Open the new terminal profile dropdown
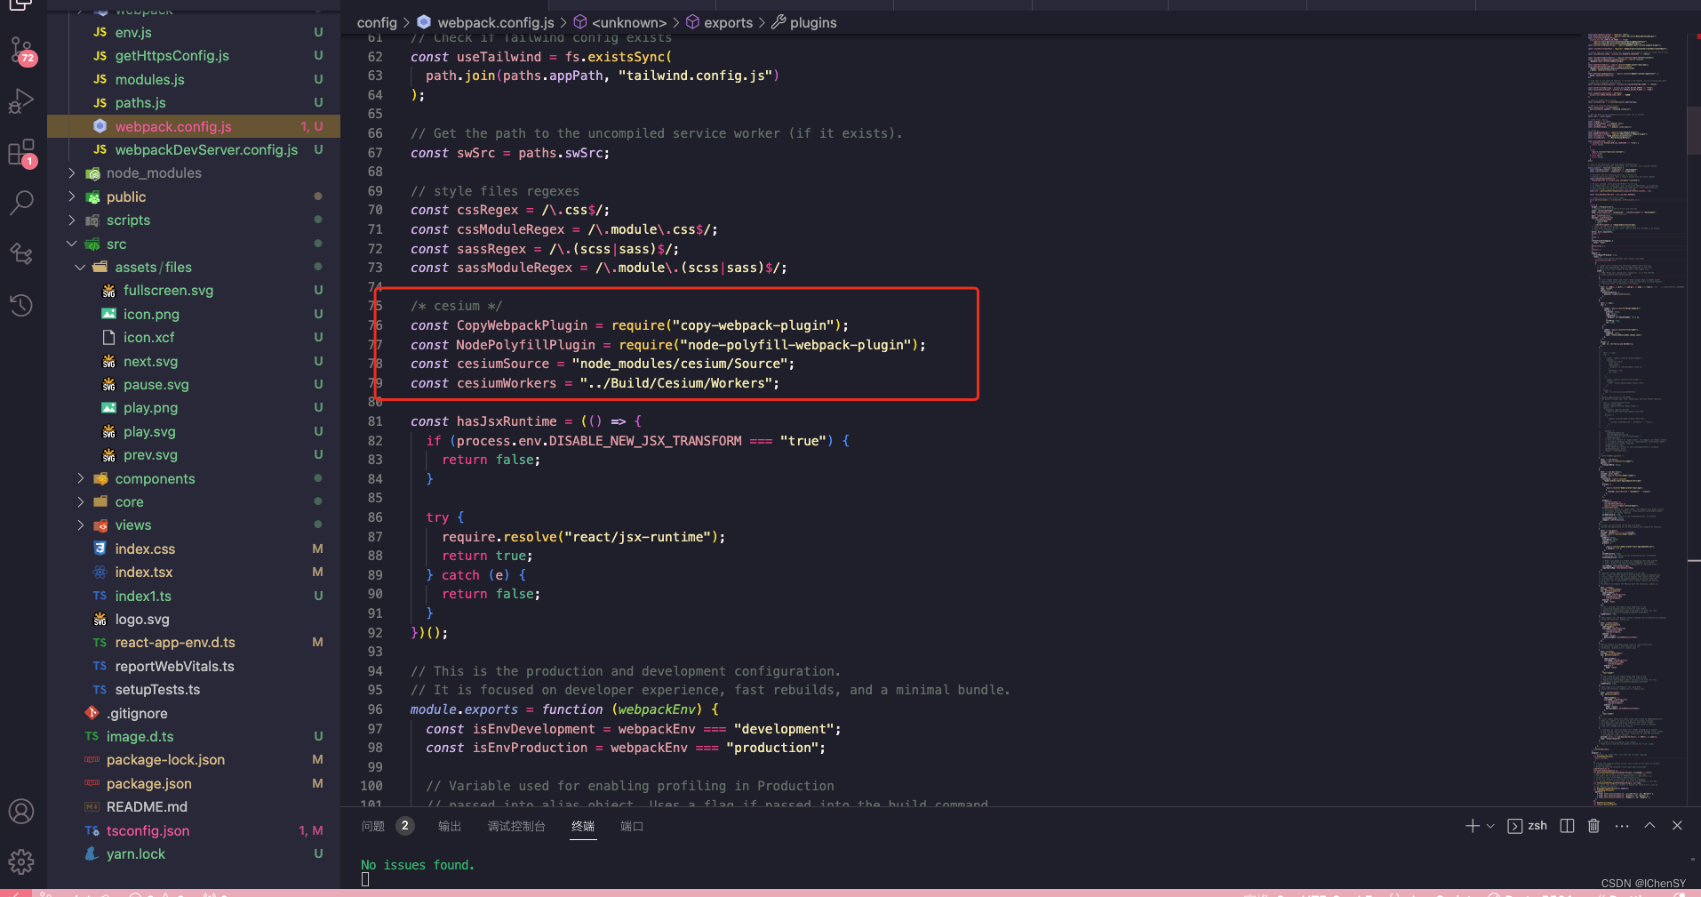This screenshot has width=1701, height=897. [x=1490, y=826]
